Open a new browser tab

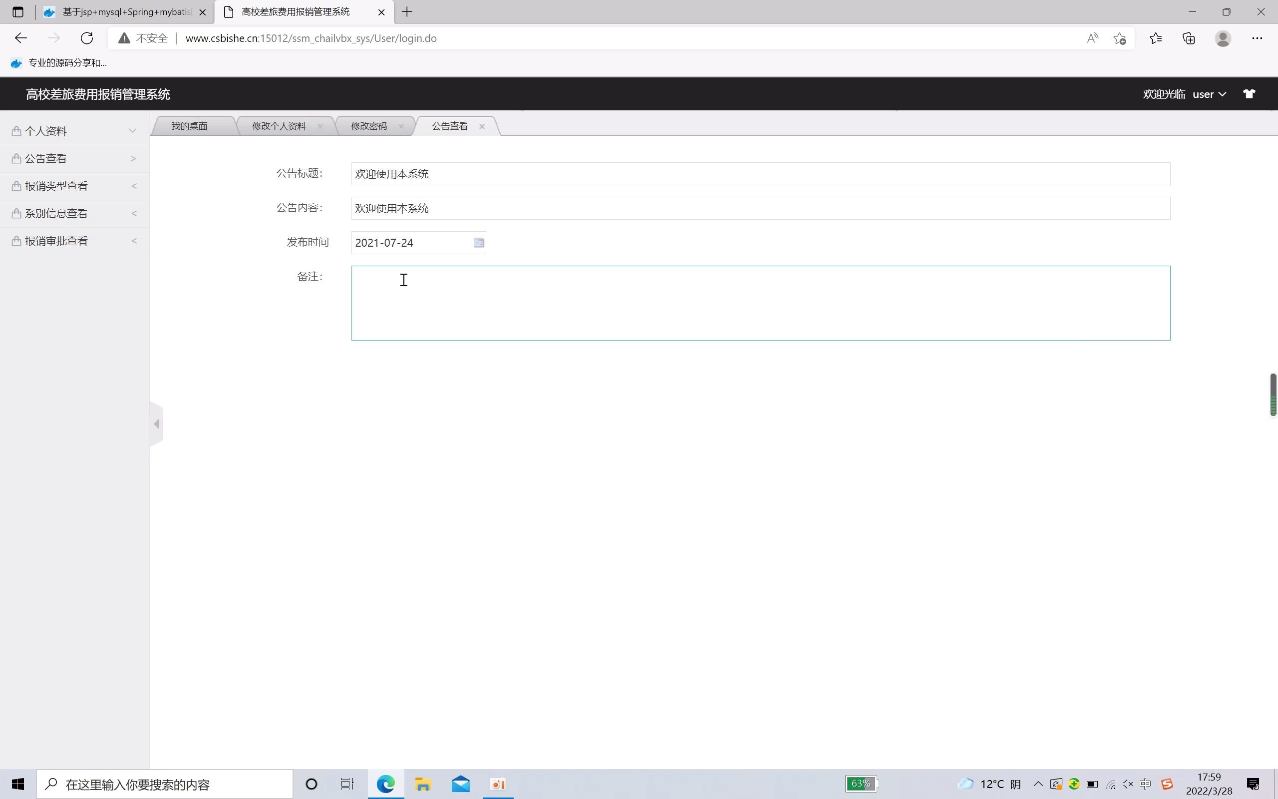point(407,11)
